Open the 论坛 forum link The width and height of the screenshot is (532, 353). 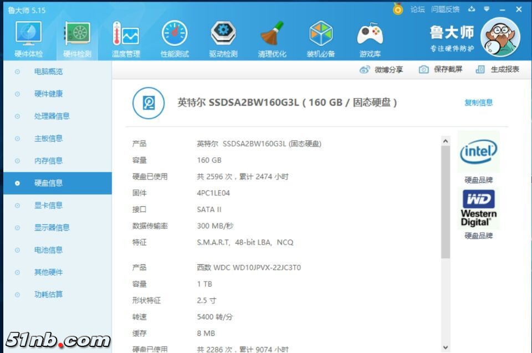click(x=417, y=9)
